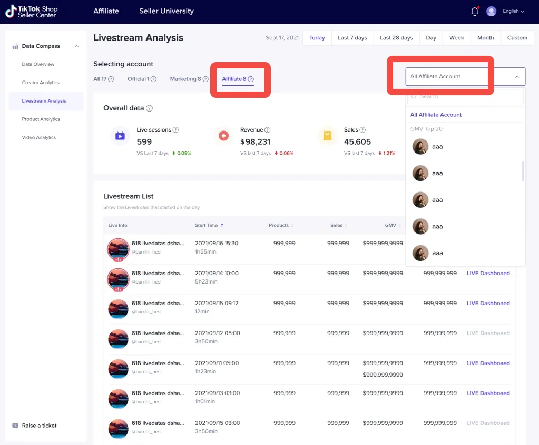Toggle sorting on the Products column

click(292, 226)
